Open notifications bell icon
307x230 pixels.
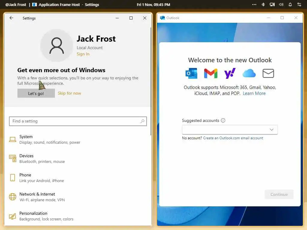(x=290, y=4)
